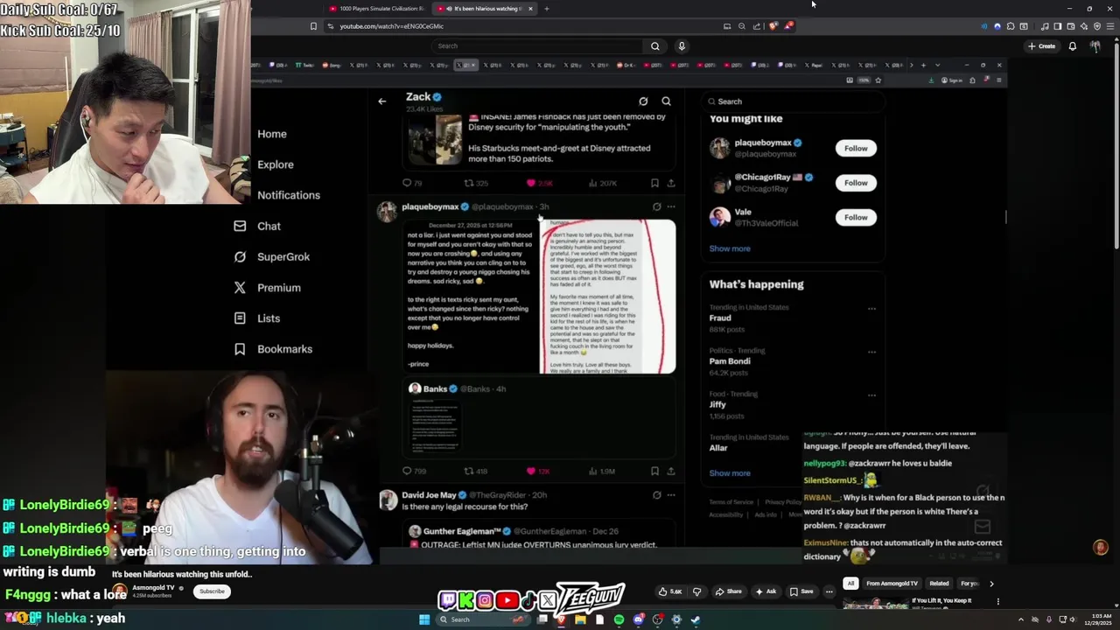Show more trends under What's happening
This screenshot has height=630, width=1120.
tap(730, 473)
